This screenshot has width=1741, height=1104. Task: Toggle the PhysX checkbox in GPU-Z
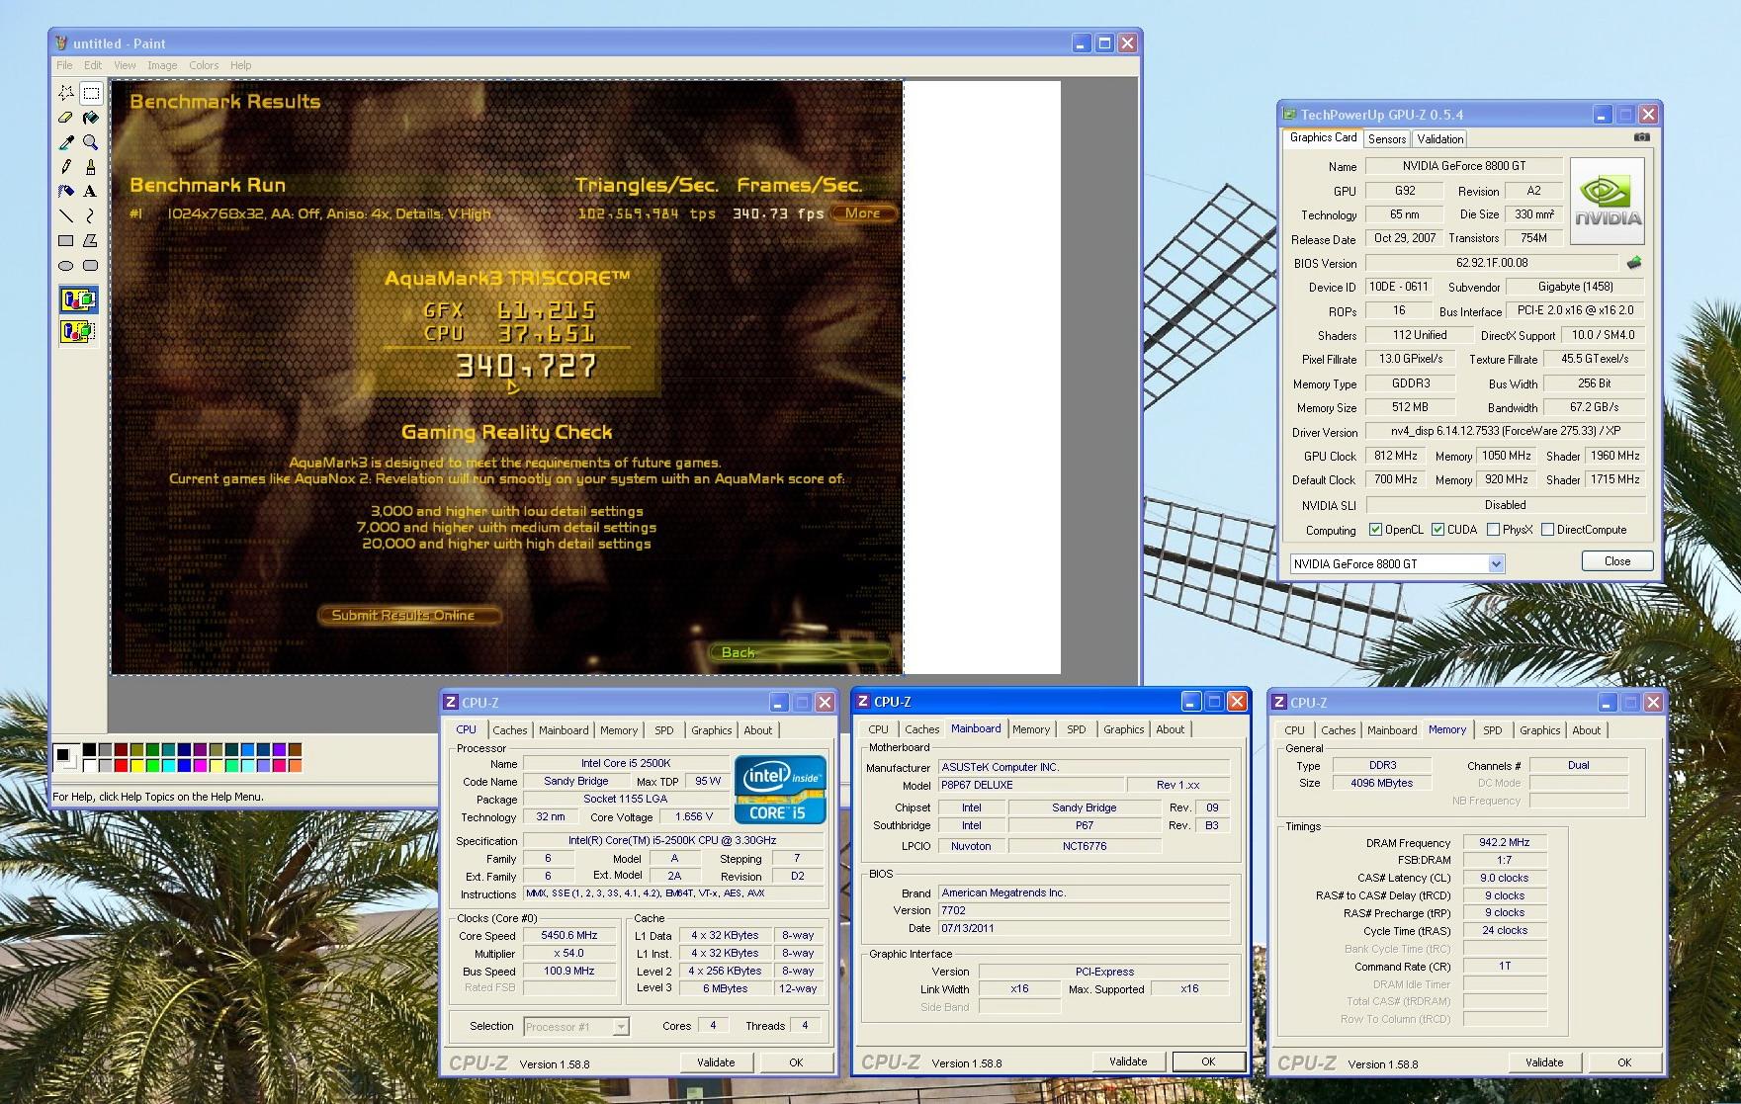point(1493,530)
